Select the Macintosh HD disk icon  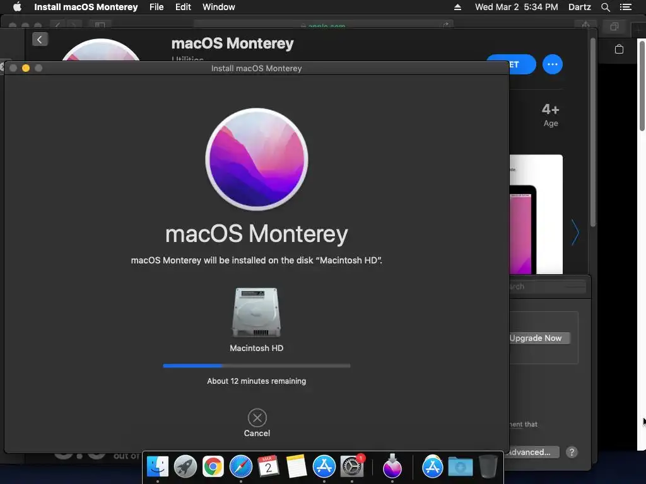(256, 313)
